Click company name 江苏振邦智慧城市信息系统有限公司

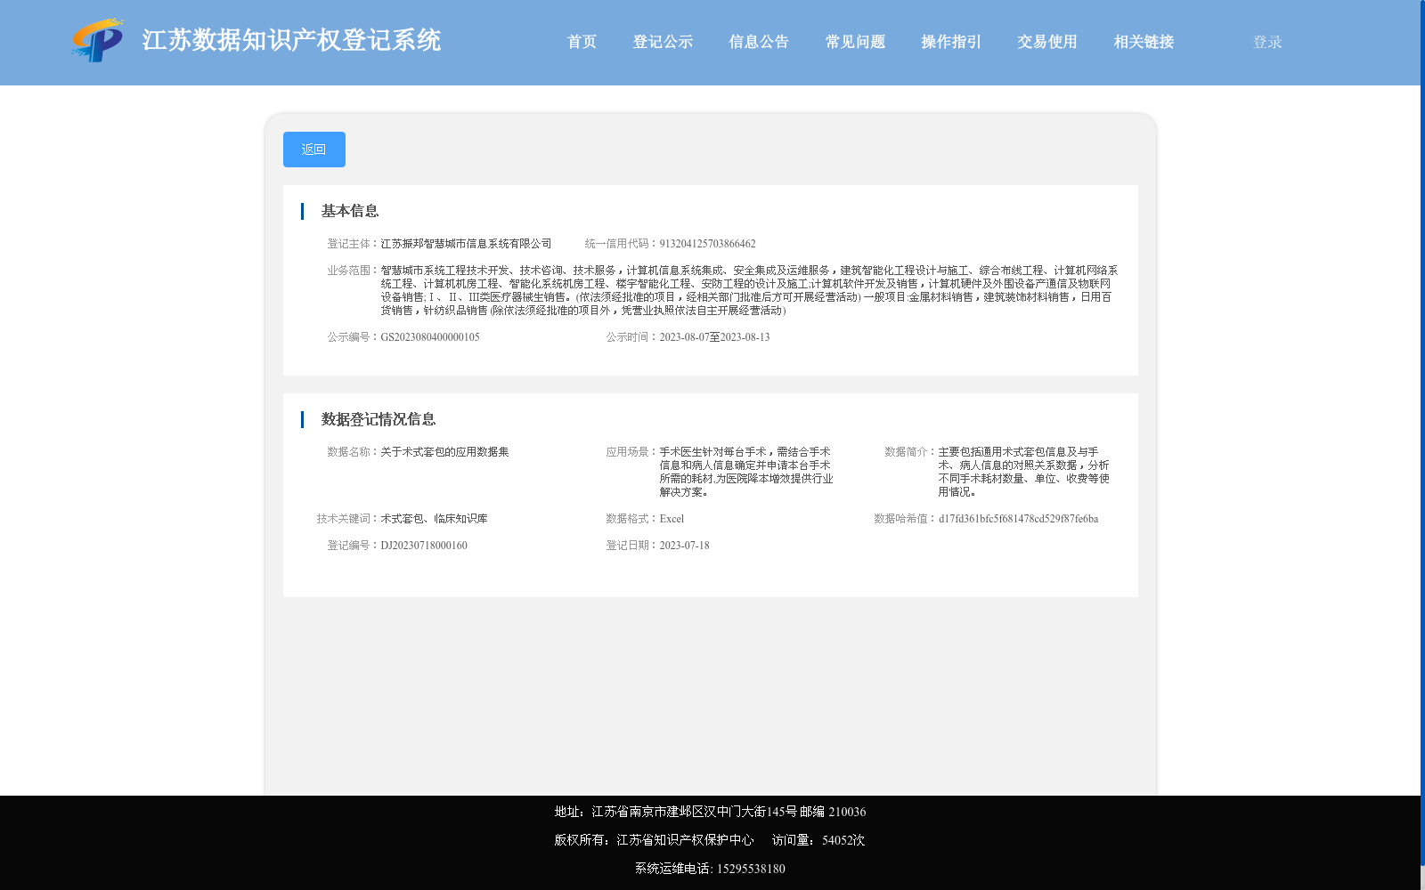point(466,244)
